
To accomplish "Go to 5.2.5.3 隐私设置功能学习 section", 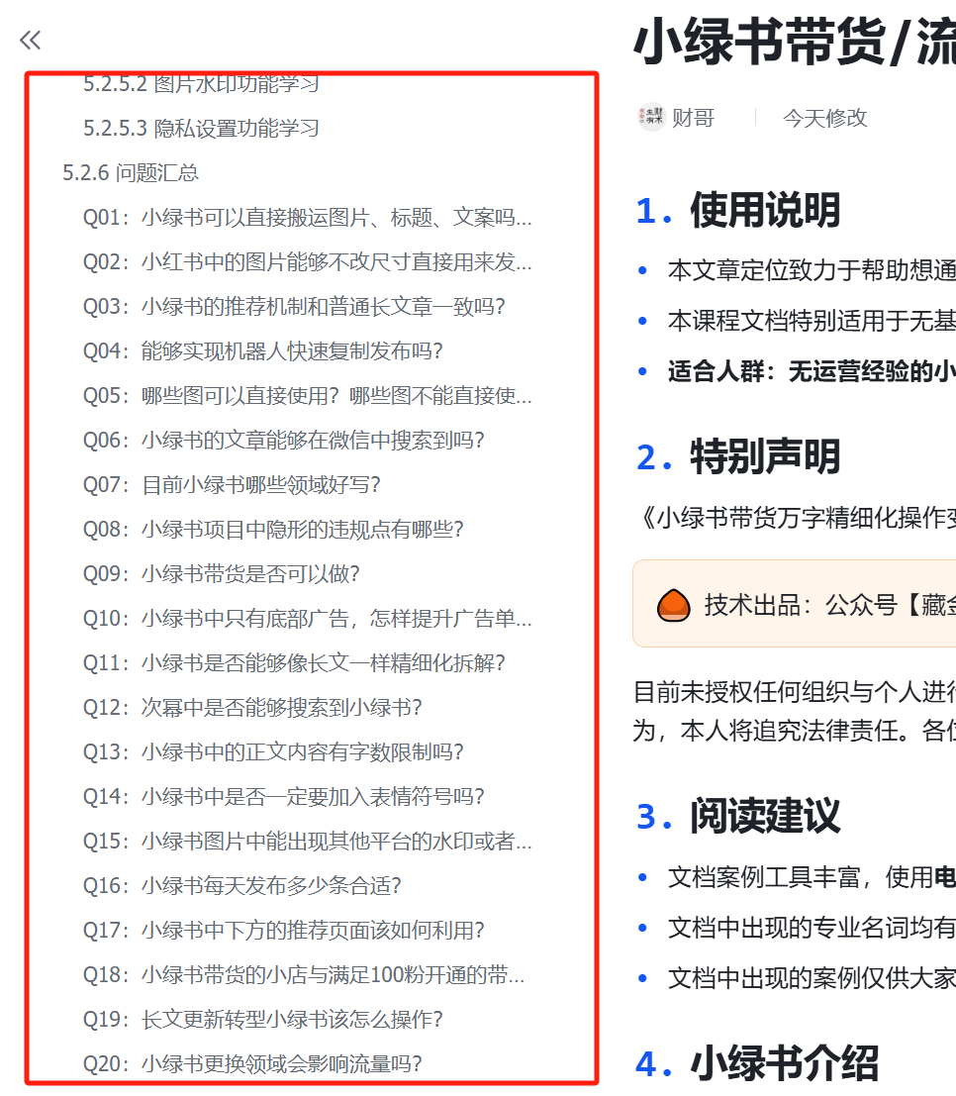I will coord(201,129).
